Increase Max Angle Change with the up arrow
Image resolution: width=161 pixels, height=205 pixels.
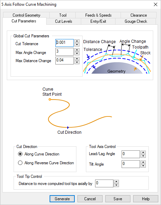pyautogui.click(x=77, y=50)
